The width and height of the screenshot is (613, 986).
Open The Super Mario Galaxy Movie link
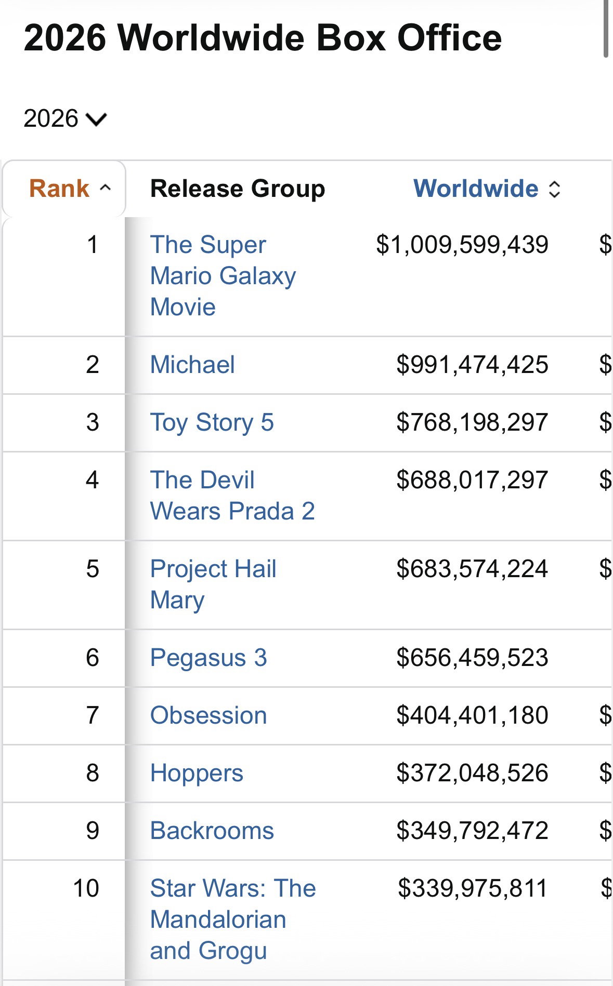[x=223, y=276]
